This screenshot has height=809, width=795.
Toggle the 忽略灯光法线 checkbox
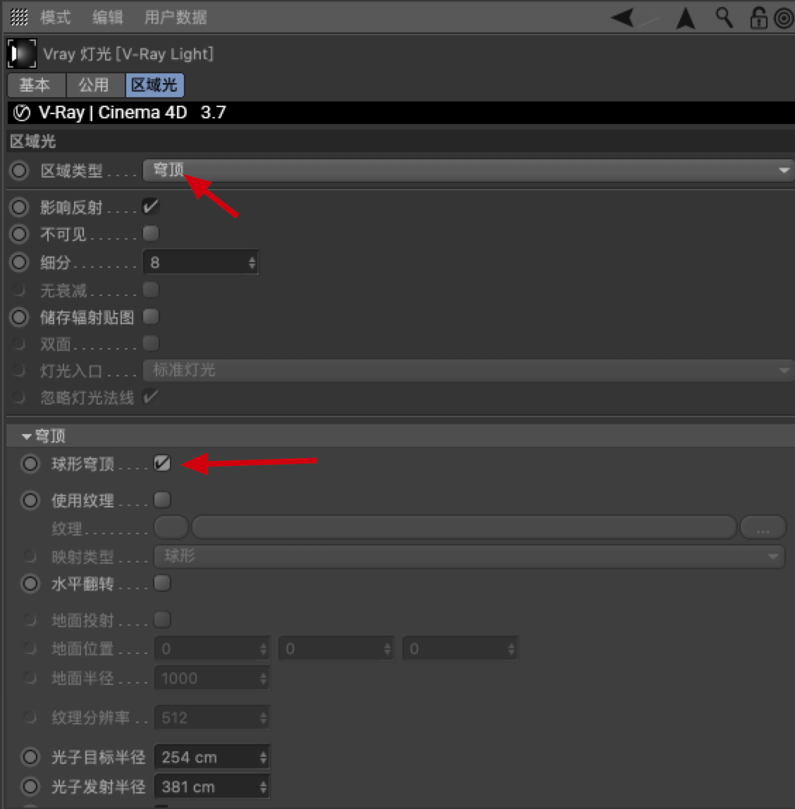tap(151, 397)
